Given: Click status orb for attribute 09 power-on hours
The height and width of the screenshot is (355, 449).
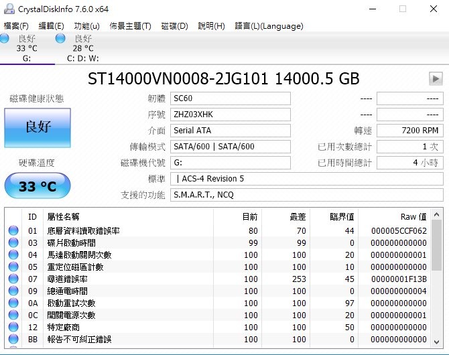Looking at the screenshot, I should pos(13,291).
